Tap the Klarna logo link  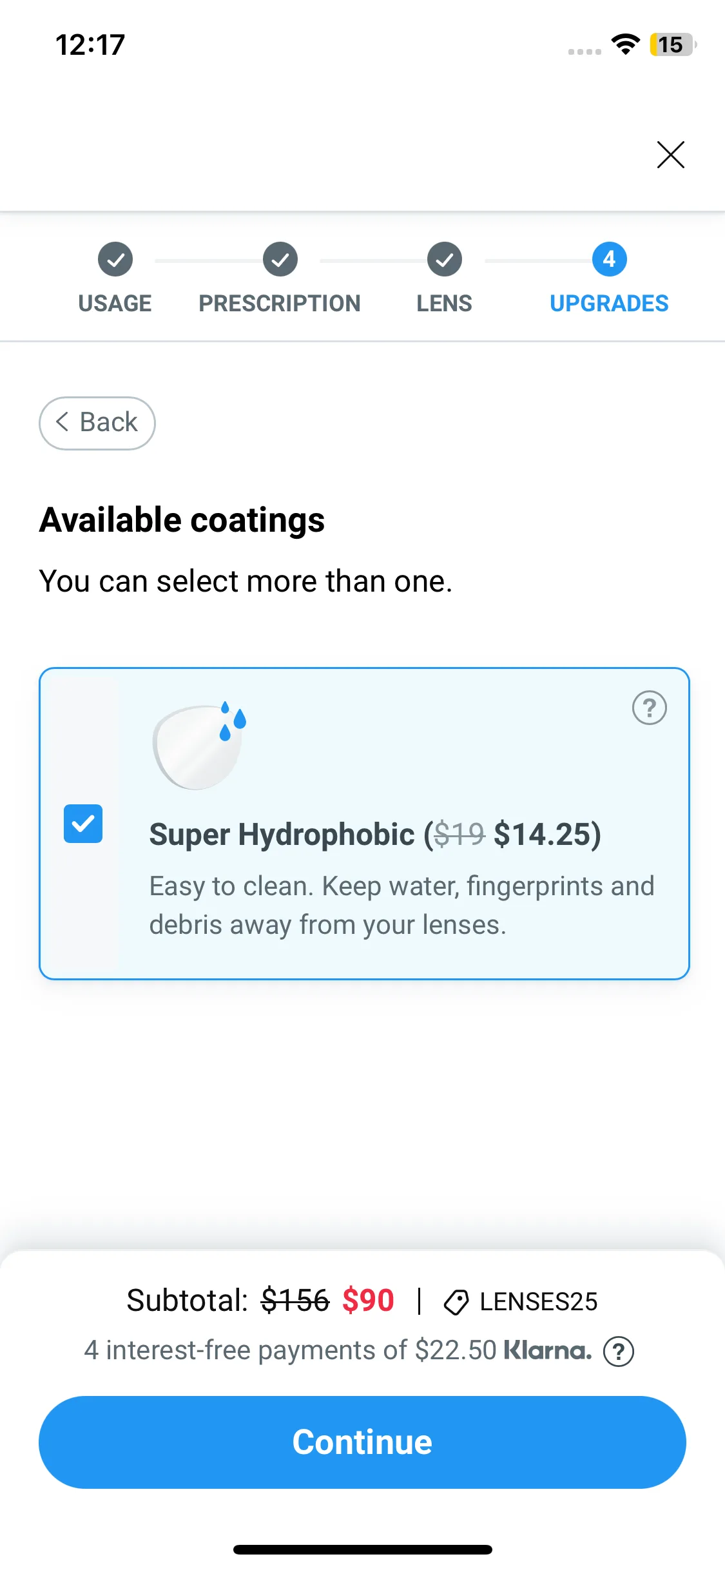[x=547, y=1350]
